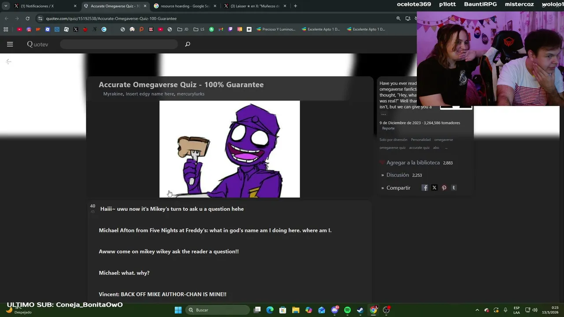Viewport: 564px width, 317px height.
Task: Open the apps grid in bookmarks bar
Action: point(6,29)
